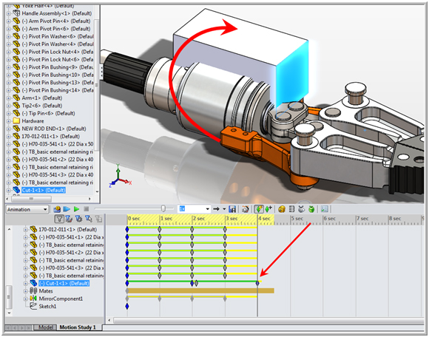Screen dimensions: 429x337
Task: Toggle the Filter Driving button
Action: [x=79, y=219]
